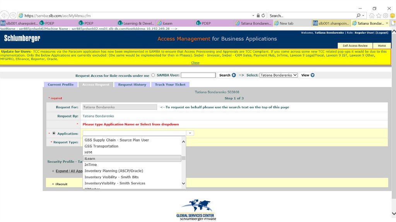The width and height of the screenshot is (396, 222).
Task: Switch to the Access Request tab
Action: (x=96, y=85)
